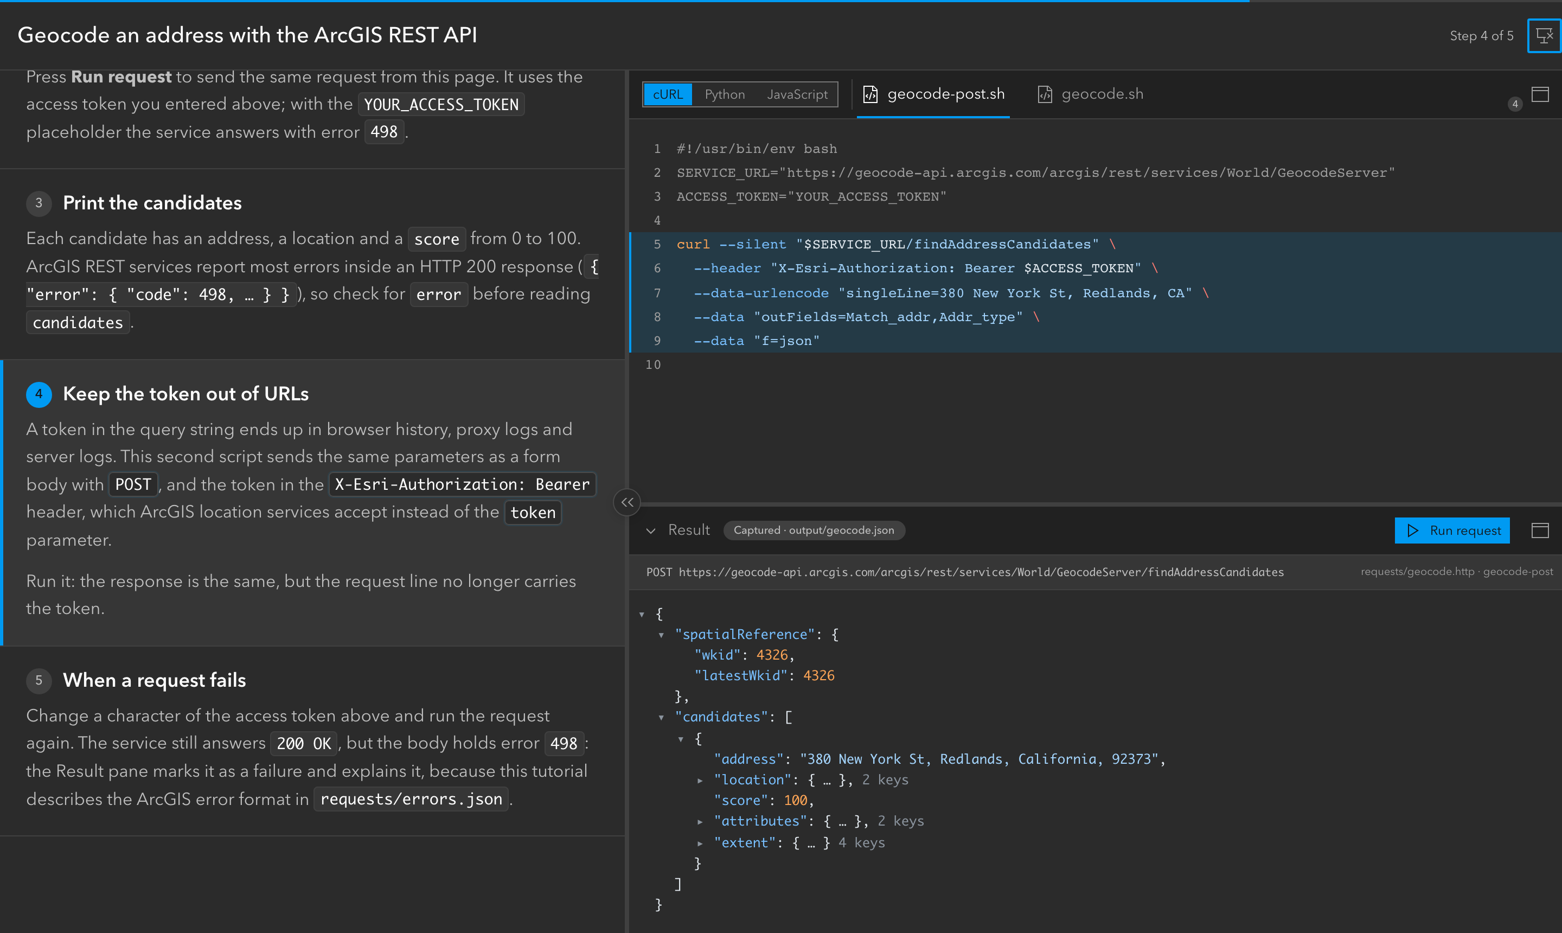This screenshot has height=933, width=1562.
Task: Switch the code language to Python
Action: (x=725, y=94)
